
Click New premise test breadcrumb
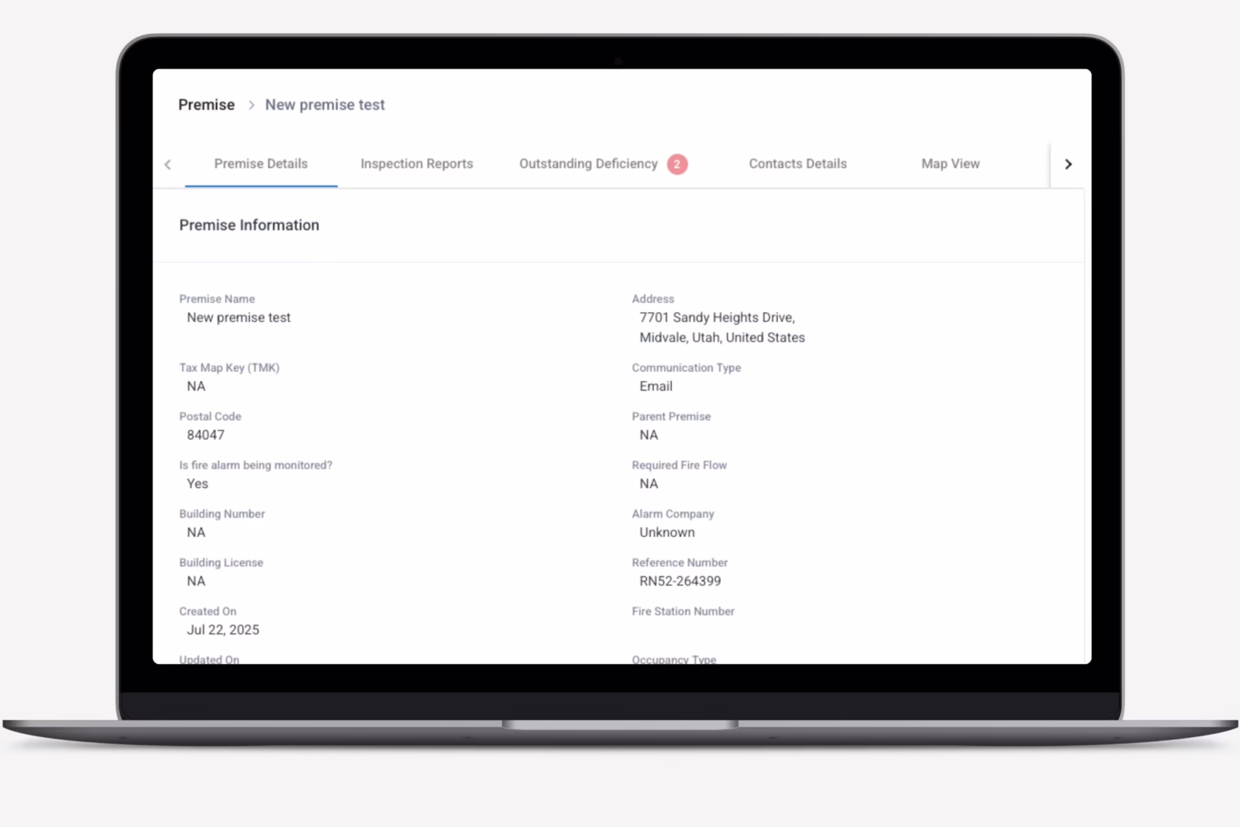pyautogui.click(x=325, y=105)
